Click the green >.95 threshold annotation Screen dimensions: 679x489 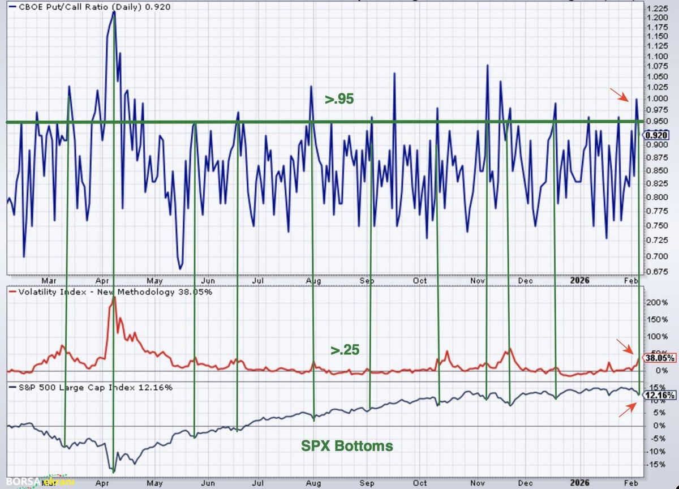(339, 100)
